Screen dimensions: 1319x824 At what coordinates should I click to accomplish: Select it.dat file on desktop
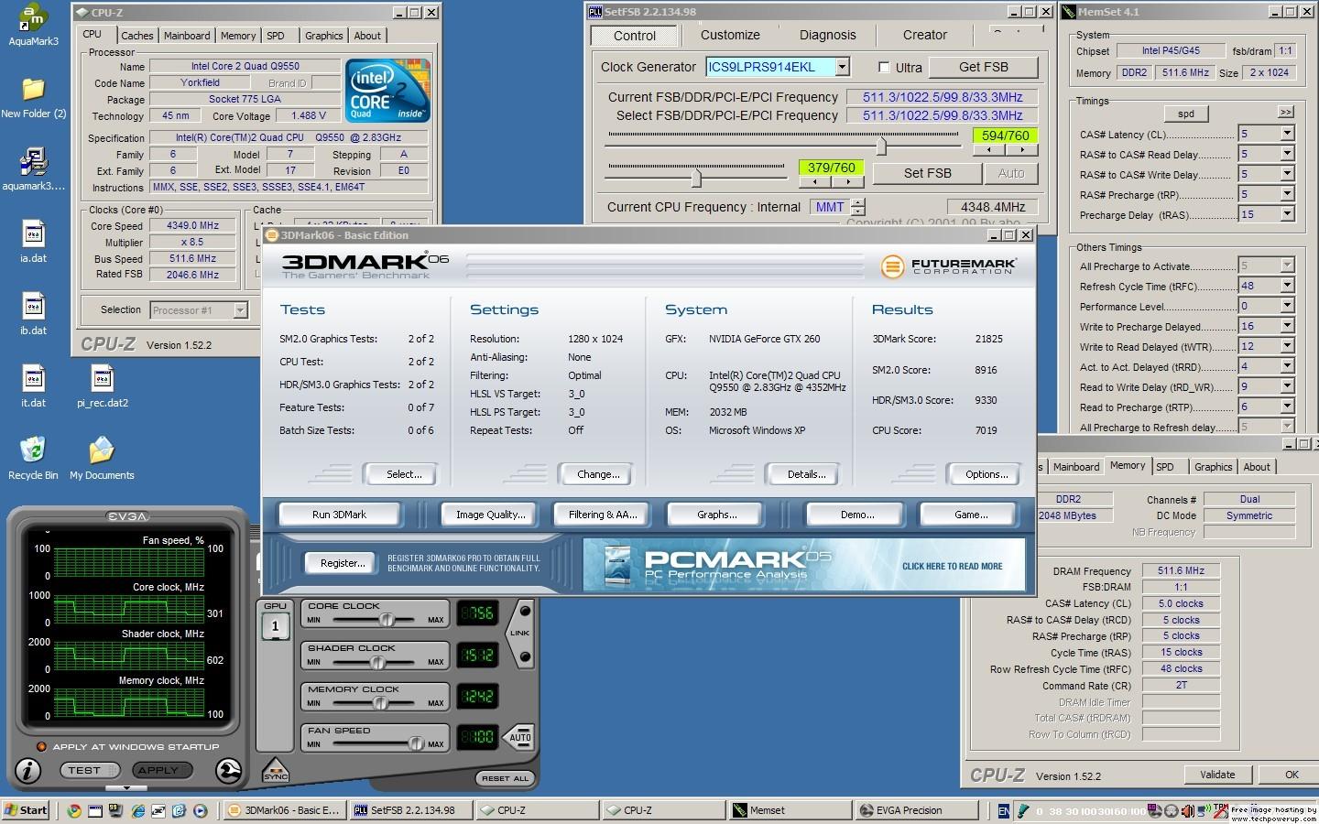[33, 385]
